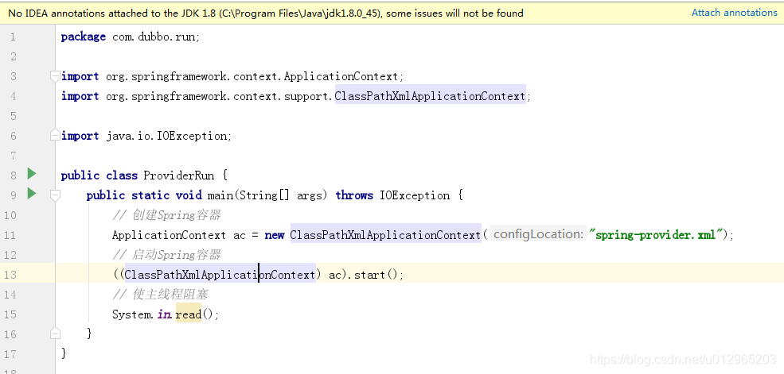Click System on line 15

point(131,314)
